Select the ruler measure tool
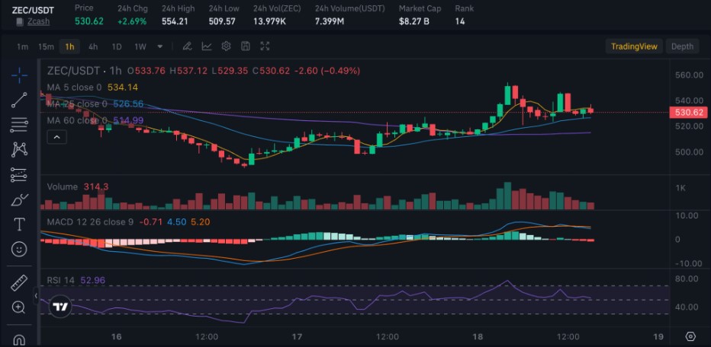The width and height of the screenshot is (711, 347). click(x=19, y=283)
